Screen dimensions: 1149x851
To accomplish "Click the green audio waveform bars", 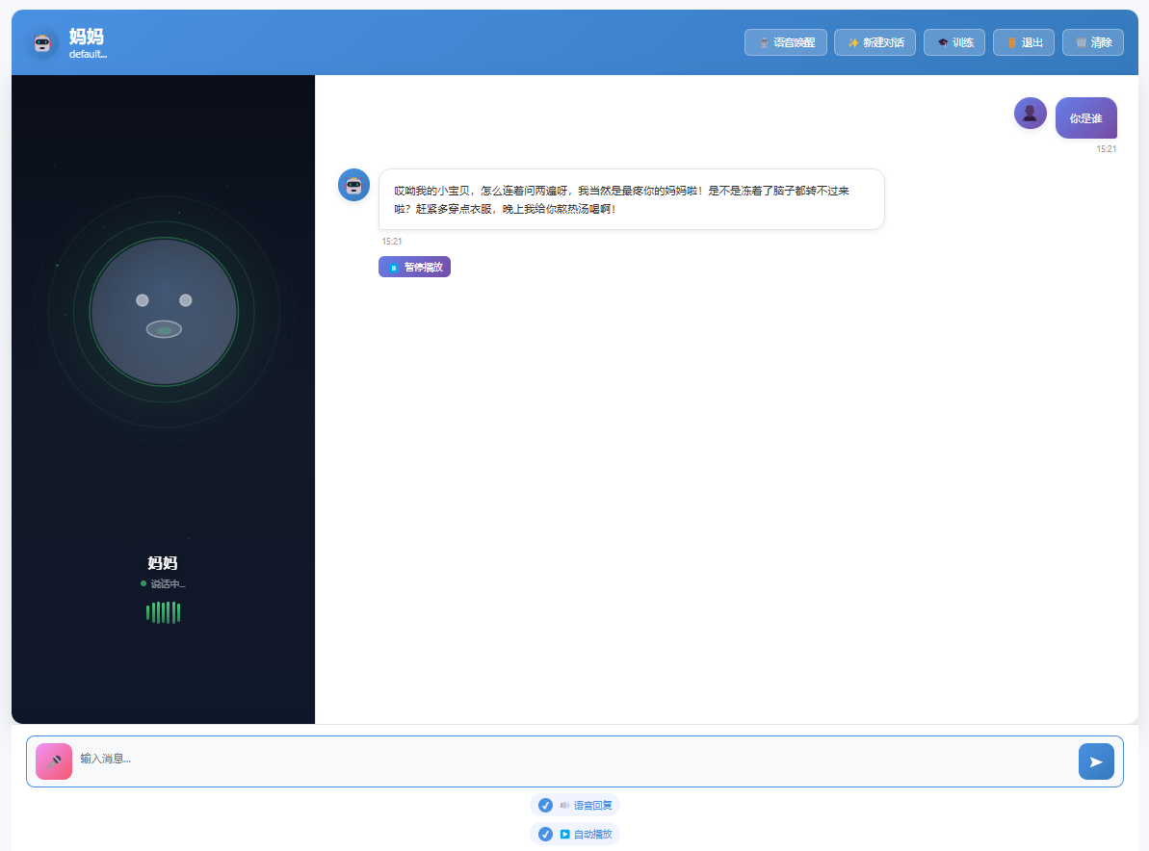I will [164, 612].
